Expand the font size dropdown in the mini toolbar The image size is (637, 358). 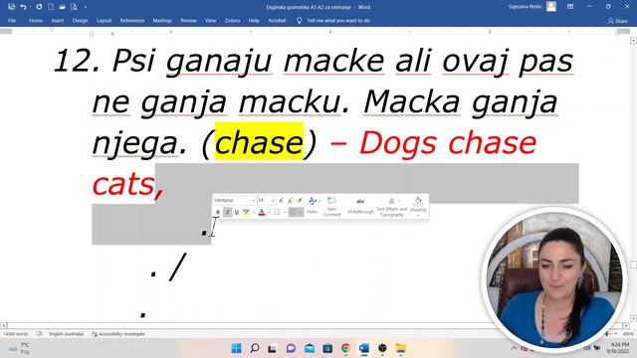coord(273,201)
